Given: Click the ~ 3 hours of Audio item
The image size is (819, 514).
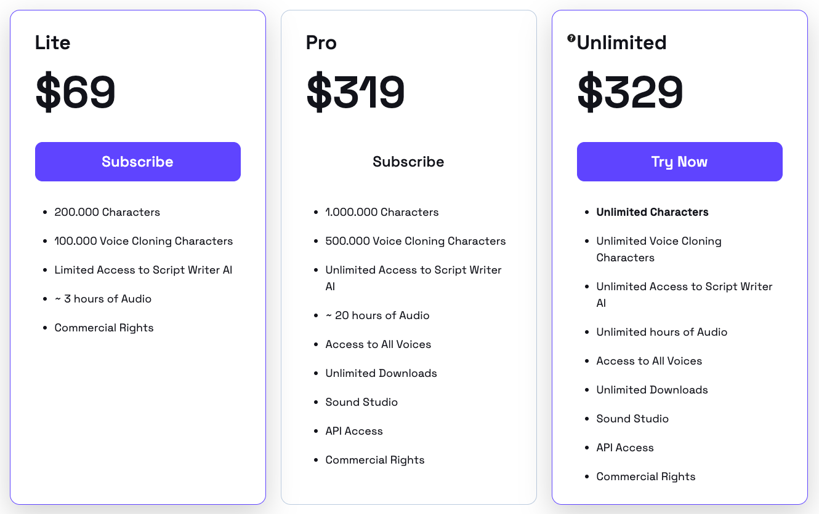Looking at the screenshot, I should coord(103,299).
